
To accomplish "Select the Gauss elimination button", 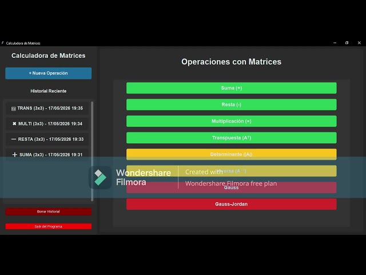I will point(231,187).
